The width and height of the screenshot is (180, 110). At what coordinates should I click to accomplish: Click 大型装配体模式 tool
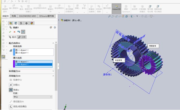pyautogui.click(x=142, y=9)
